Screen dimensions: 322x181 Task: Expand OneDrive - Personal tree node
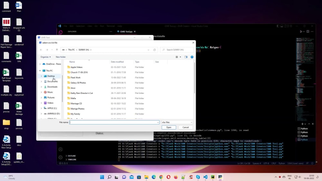[40, 64]
